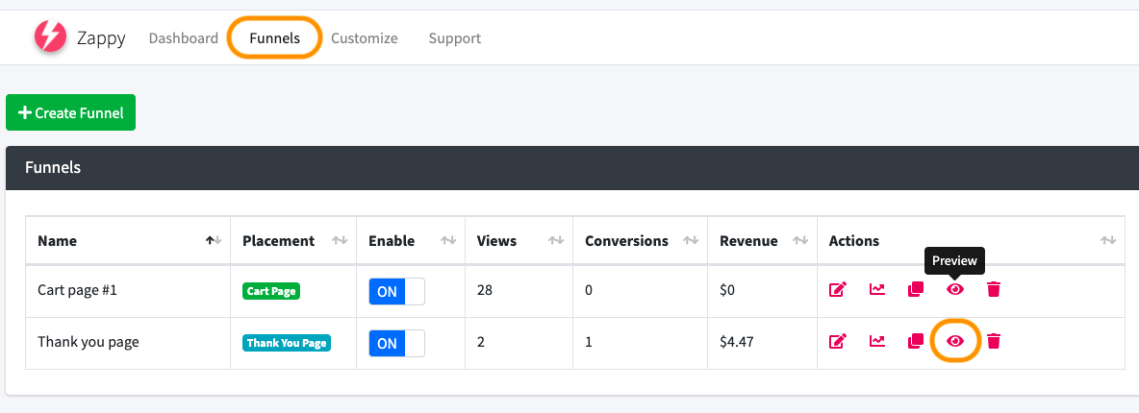This screenshot has height=413, width=1139.
Task: Delete the Cart page #1 funnel
Action: pyautogui.click(x=994, y=289)
